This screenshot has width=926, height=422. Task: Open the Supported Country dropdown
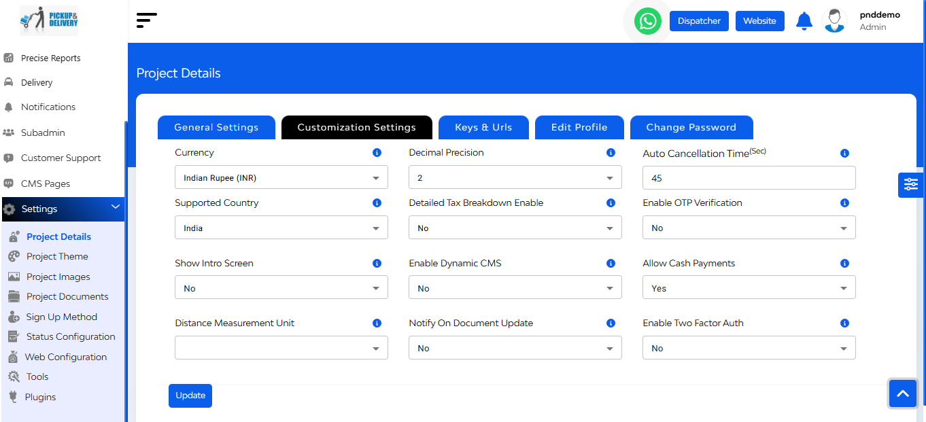[281, 228]
